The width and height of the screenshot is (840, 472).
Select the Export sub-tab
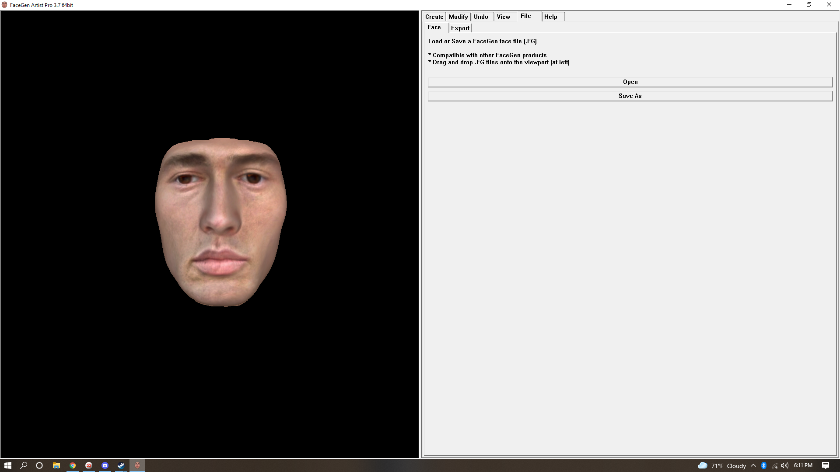(460, 28)
